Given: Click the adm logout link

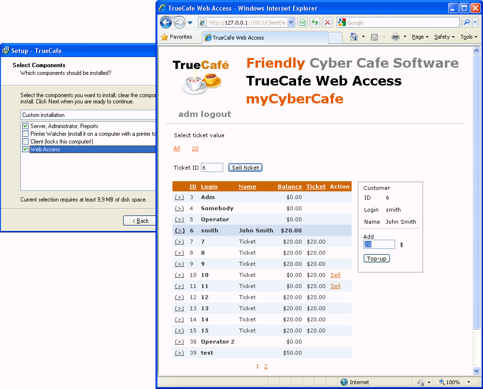Looking at the screenshot, I should click(204, 114).
